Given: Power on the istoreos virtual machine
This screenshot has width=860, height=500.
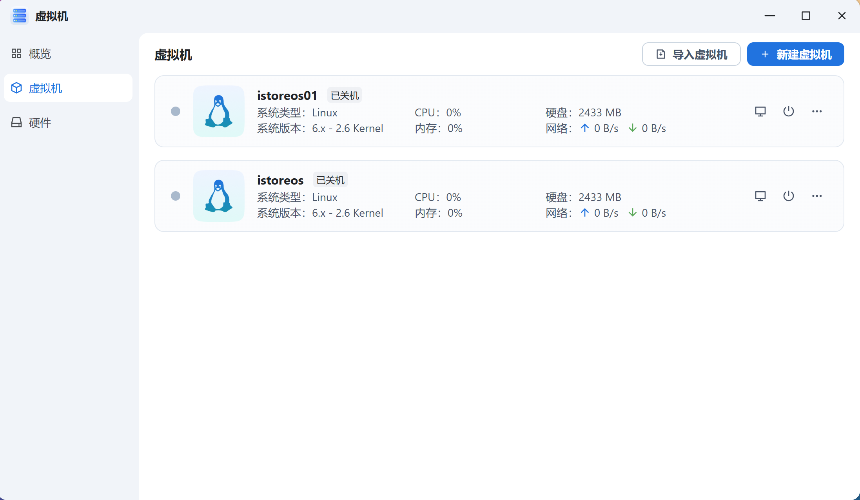Looking at the screenshot, I should [788, 196].
